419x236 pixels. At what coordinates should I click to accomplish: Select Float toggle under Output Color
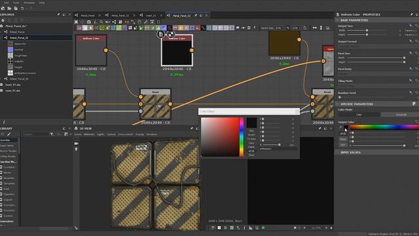click(343, 139)
